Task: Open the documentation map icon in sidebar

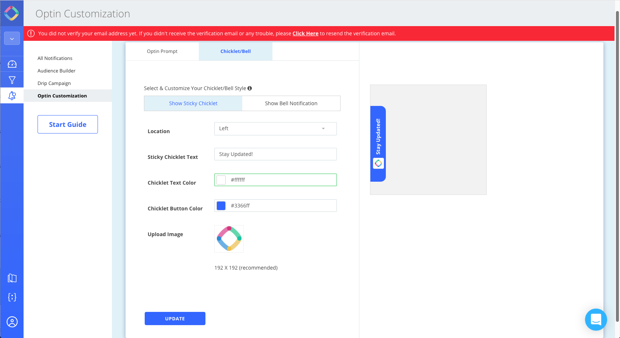Action: (x=12, y=278)
